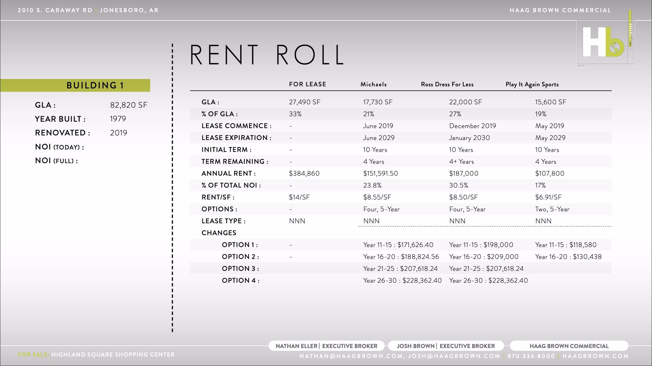652x366 pixels.
Task: Select Play It Again GLA 15,600 SF
Action: click(x=550, y=102)
